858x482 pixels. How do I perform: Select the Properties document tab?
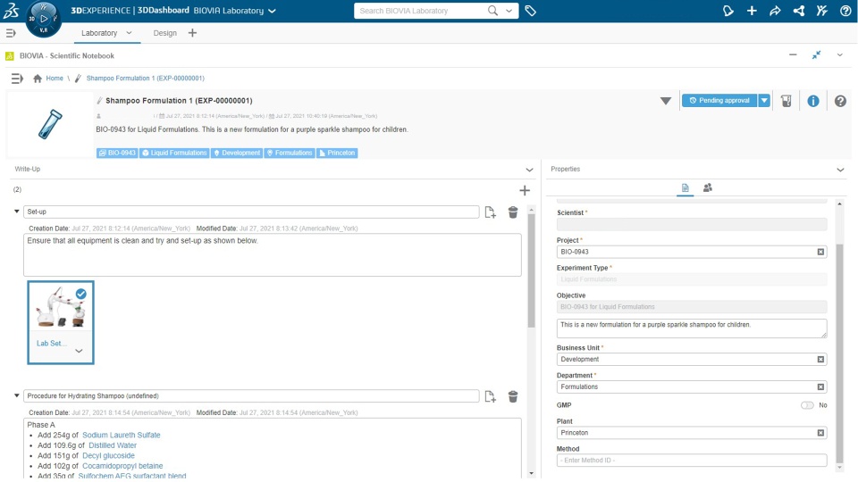pos(686,188)
